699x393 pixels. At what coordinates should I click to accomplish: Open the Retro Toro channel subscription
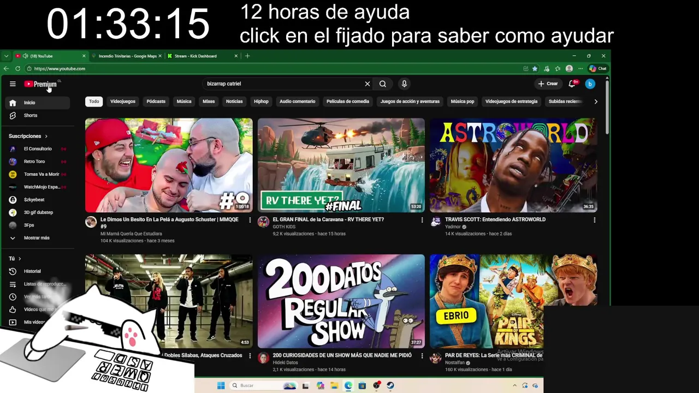(x=37, y=162)
